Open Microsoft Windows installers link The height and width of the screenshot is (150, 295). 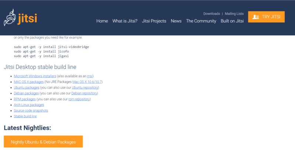tap(35, 76)
